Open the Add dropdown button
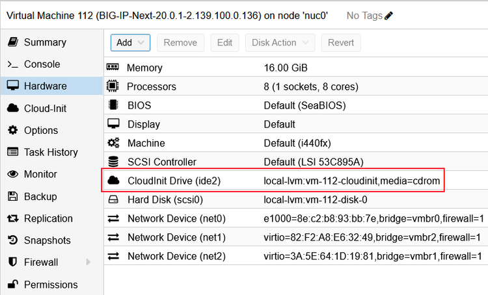488x295 pixels. tap(131, 43)
